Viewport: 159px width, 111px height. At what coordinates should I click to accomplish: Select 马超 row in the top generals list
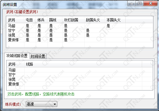pyautogui.click(x=80, y=26)
